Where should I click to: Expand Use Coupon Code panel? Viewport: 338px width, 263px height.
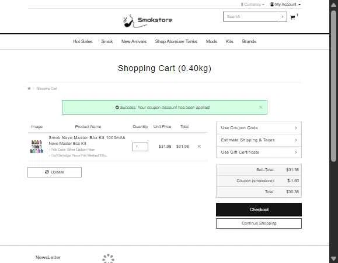[x=259, y=128]
